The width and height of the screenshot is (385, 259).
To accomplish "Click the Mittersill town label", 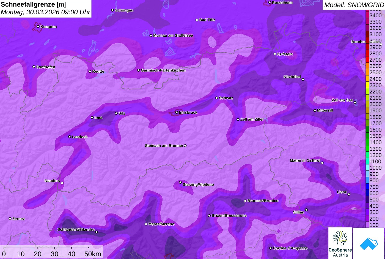I will pos(325,110).
